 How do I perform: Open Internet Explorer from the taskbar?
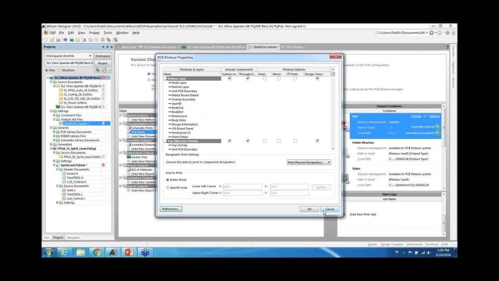(64, 252)
